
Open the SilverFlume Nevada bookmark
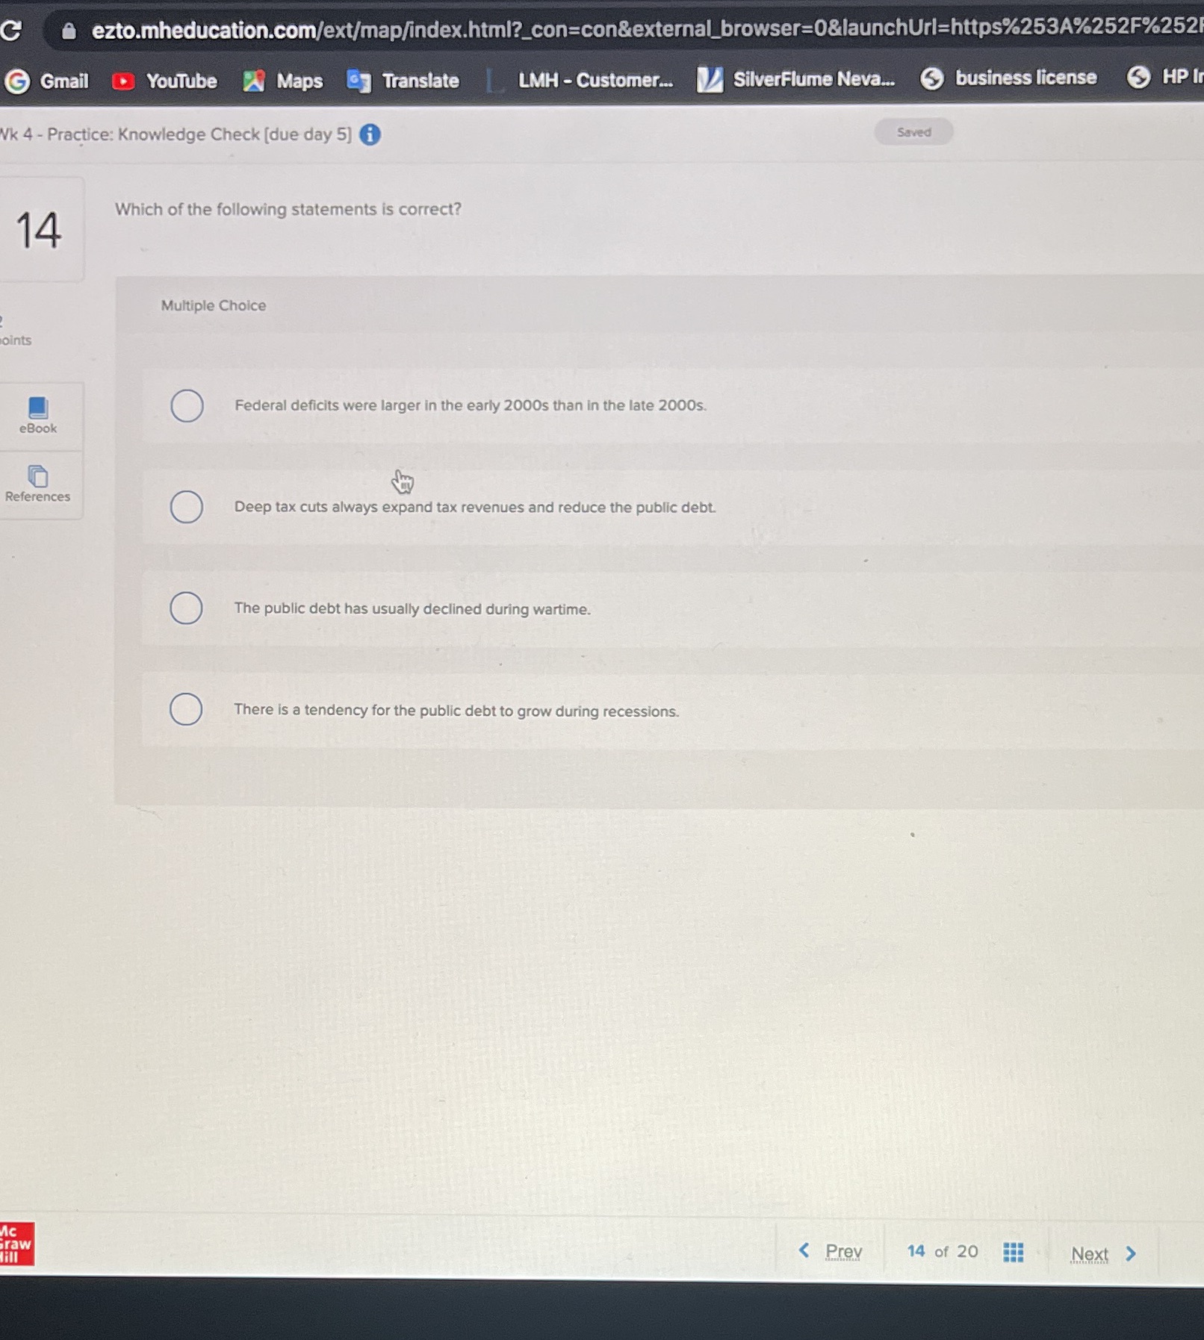click(796, 78)
